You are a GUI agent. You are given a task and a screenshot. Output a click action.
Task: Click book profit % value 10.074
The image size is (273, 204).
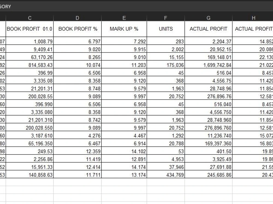pyautogui.click(x=78, y=64)
